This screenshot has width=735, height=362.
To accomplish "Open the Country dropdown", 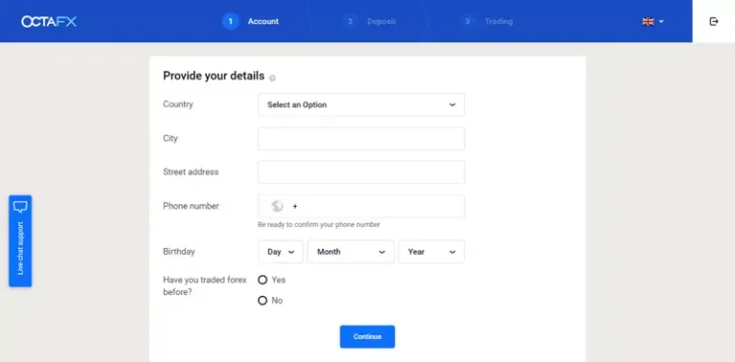I will coord(362,104).
